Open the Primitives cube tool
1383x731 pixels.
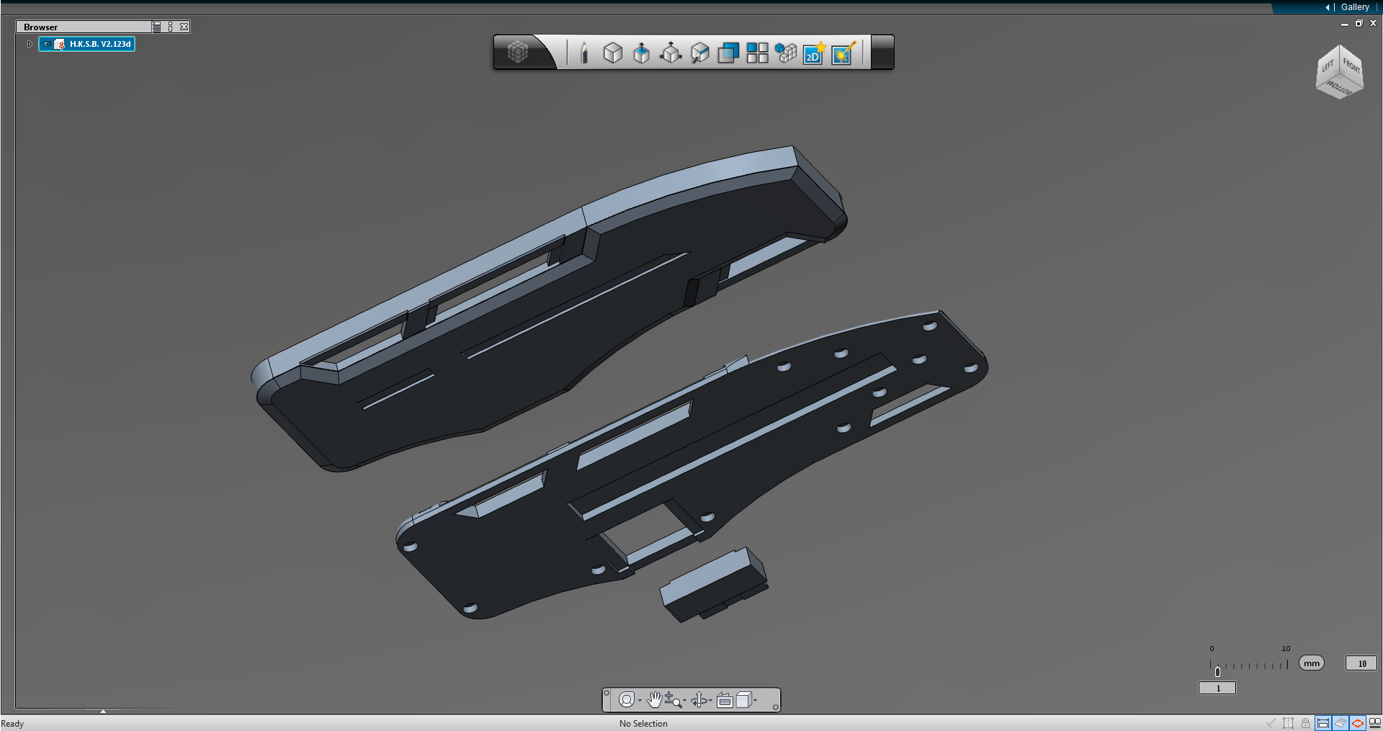[x=613, y=53]
